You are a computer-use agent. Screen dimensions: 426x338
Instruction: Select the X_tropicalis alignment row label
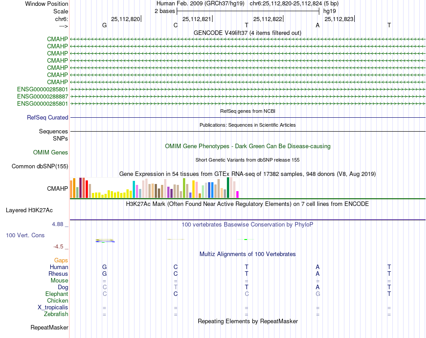[53, 308]
